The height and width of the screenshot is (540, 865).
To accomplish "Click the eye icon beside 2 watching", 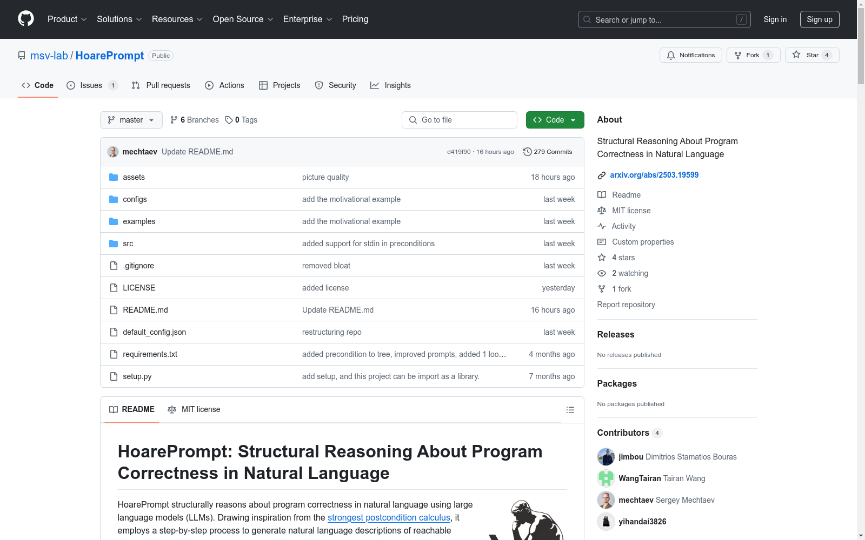I will coord(602,273).
